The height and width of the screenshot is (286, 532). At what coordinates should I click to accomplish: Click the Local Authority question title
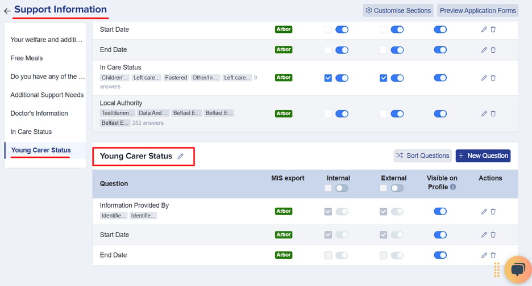121,103
